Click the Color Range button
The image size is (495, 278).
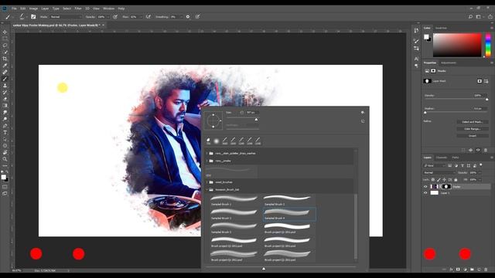click(473, 129)
